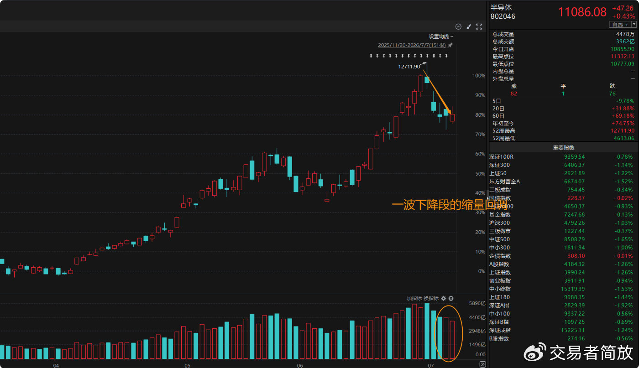Click double-arrow icon at chart bottom corner

click(x=482, y=364)
